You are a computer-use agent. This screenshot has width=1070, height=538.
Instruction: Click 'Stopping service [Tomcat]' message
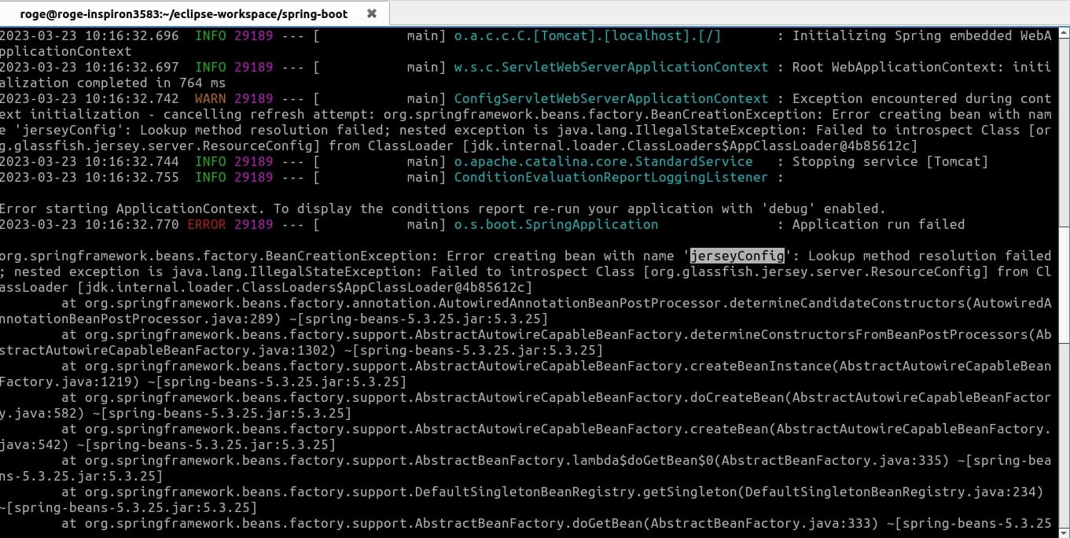click(x=890, y=161)
